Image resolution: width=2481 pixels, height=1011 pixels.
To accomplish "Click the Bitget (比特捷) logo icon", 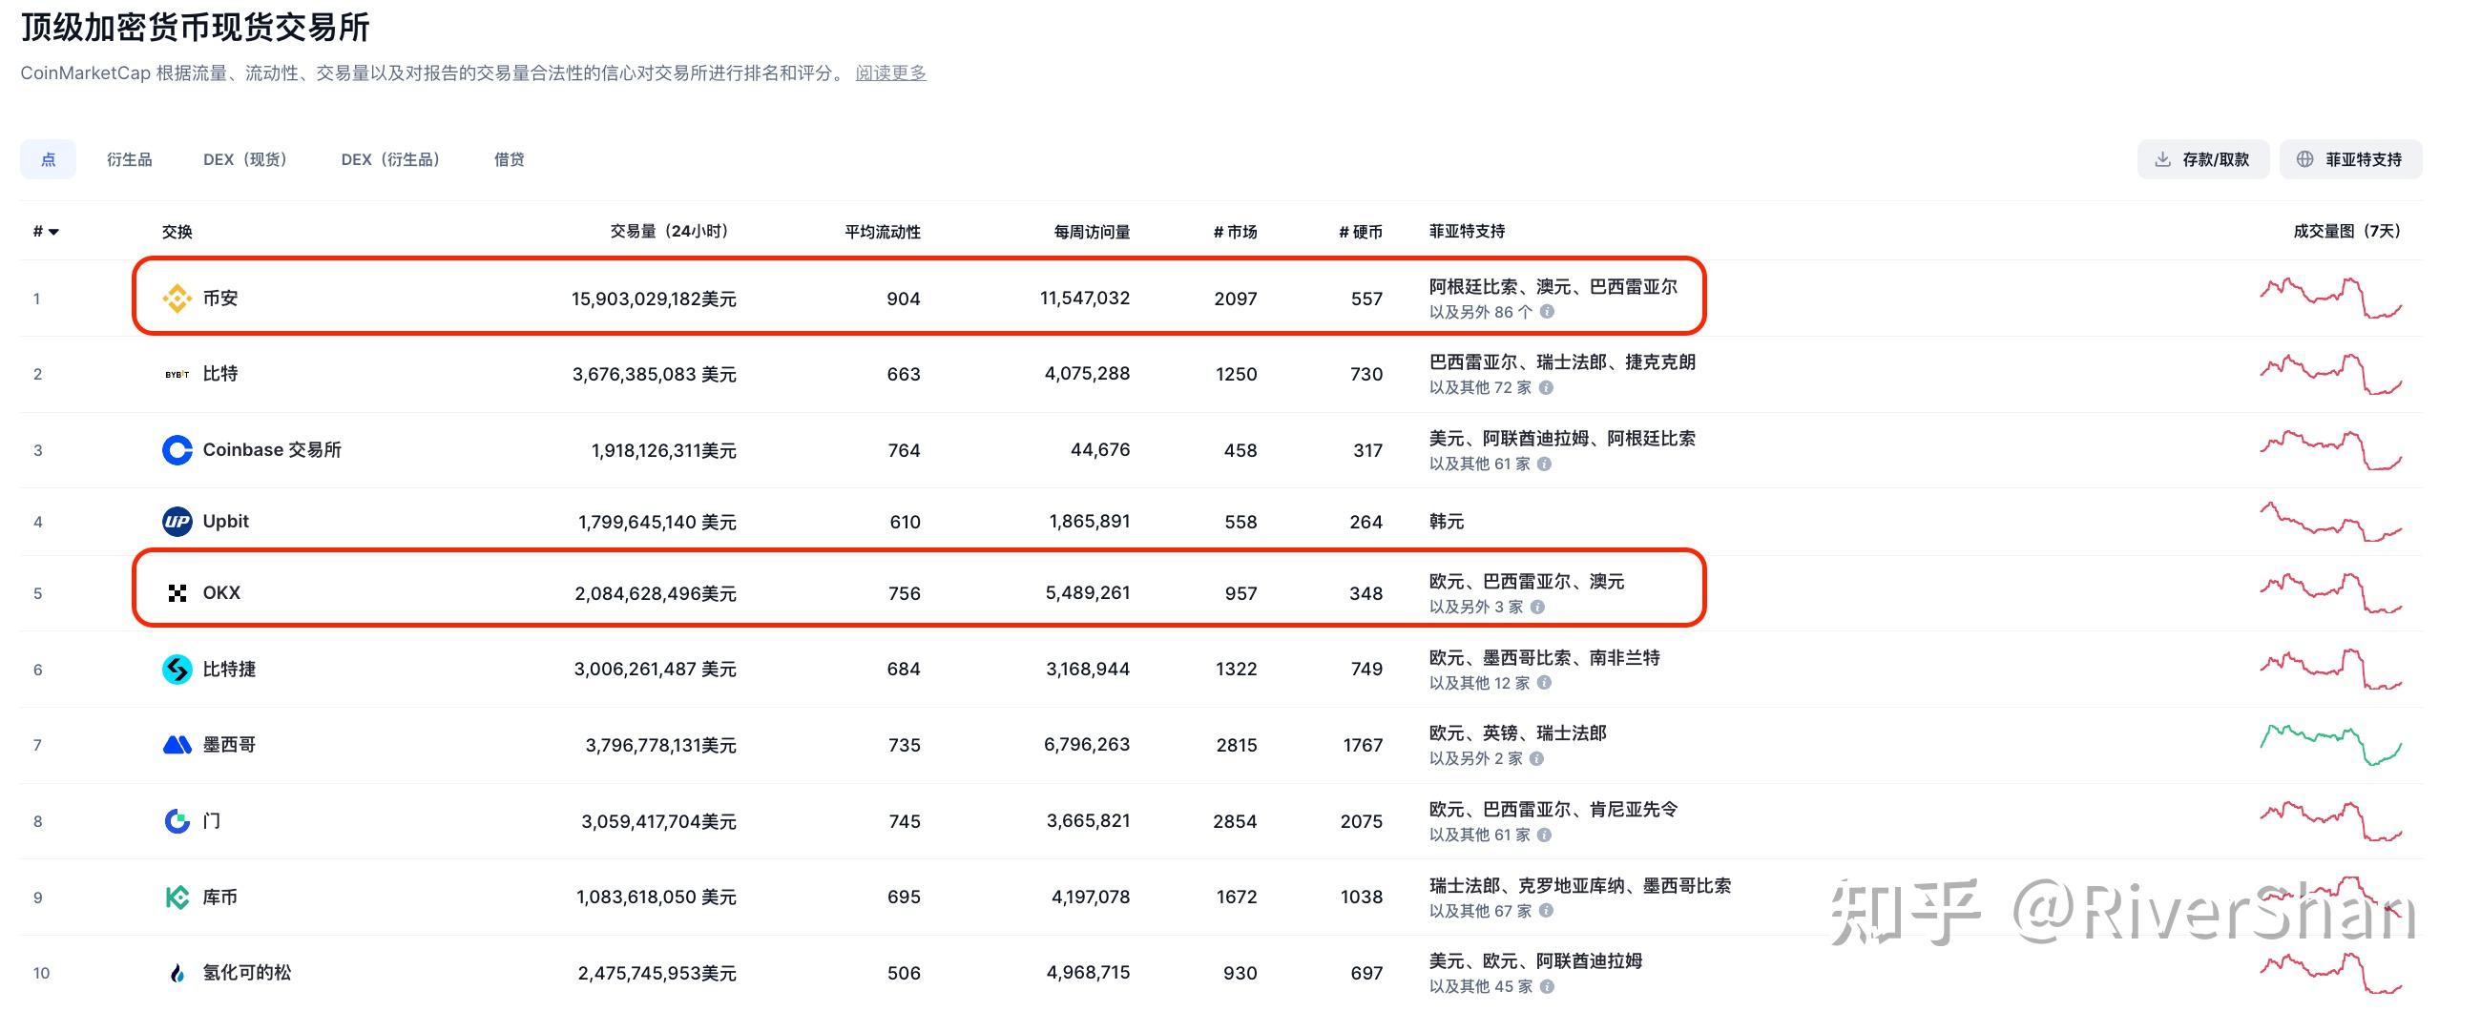I will click(177, 670).
